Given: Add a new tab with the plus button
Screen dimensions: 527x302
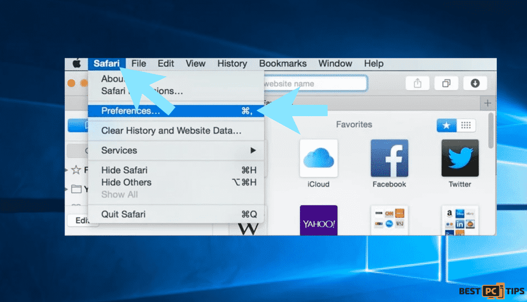Looking at the screenshot, I should (488, 103).
